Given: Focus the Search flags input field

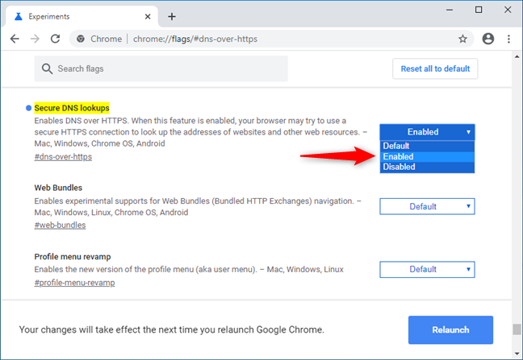Looking at the screenshot, I should (161, 68).
